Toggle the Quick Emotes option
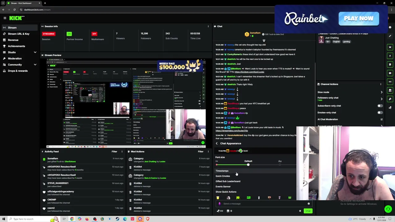Image resolution: width=395 pixels, height=222 pixels. click(256, 176)
